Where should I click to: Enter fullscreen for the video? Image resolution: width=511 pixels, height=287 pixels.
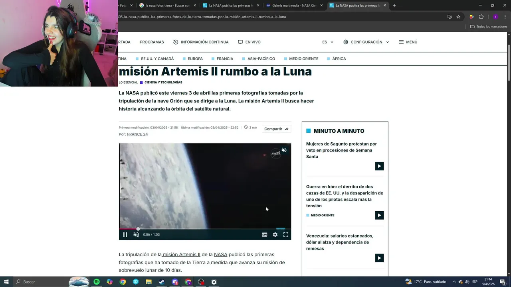click(x=286, y=235)
